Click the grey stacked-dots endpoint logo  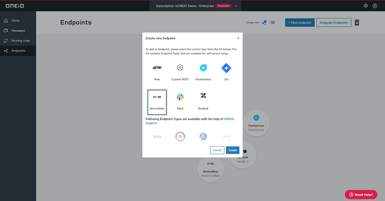203,136
